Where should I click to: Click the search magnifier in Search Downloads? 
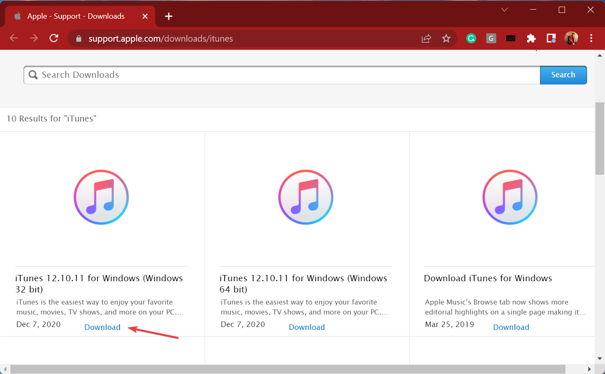(33, 74)
